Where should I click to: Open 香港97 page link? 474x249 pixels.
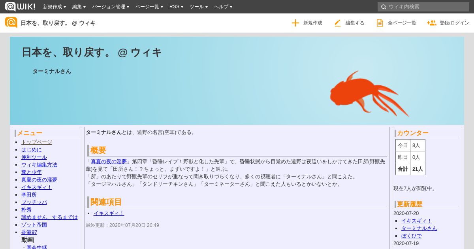tap(29, 232)
